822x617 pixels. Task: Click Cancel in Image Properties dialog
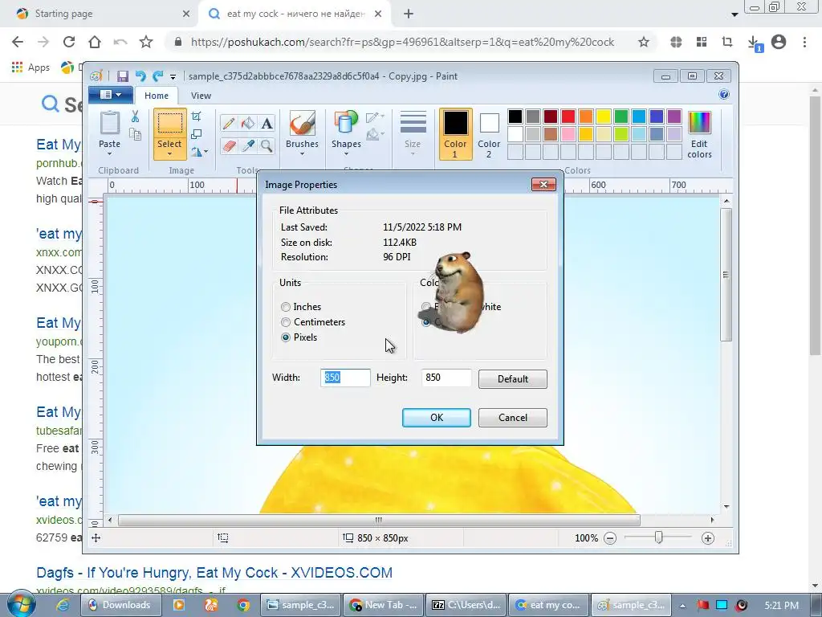[513, 418]
